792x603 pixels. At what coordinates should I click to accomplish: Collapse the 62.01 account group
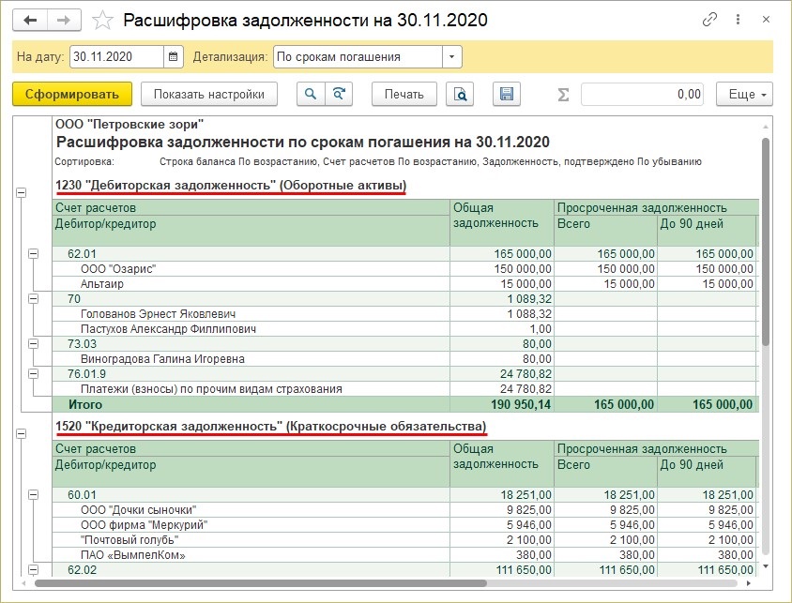tap(34, 253)
